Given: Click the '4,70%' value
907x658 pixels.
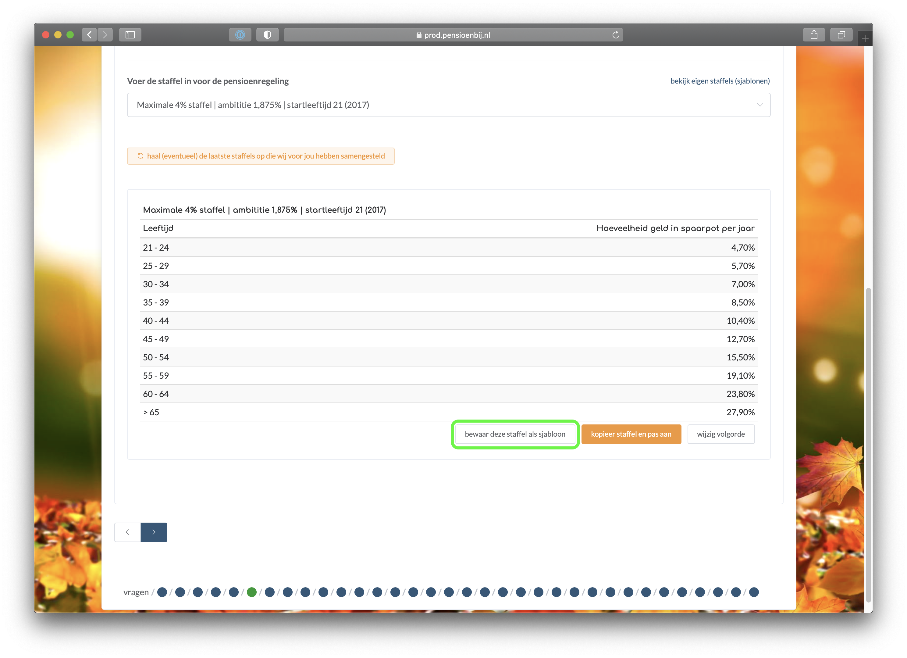Looking at the screenshot, I should point(743,248).
